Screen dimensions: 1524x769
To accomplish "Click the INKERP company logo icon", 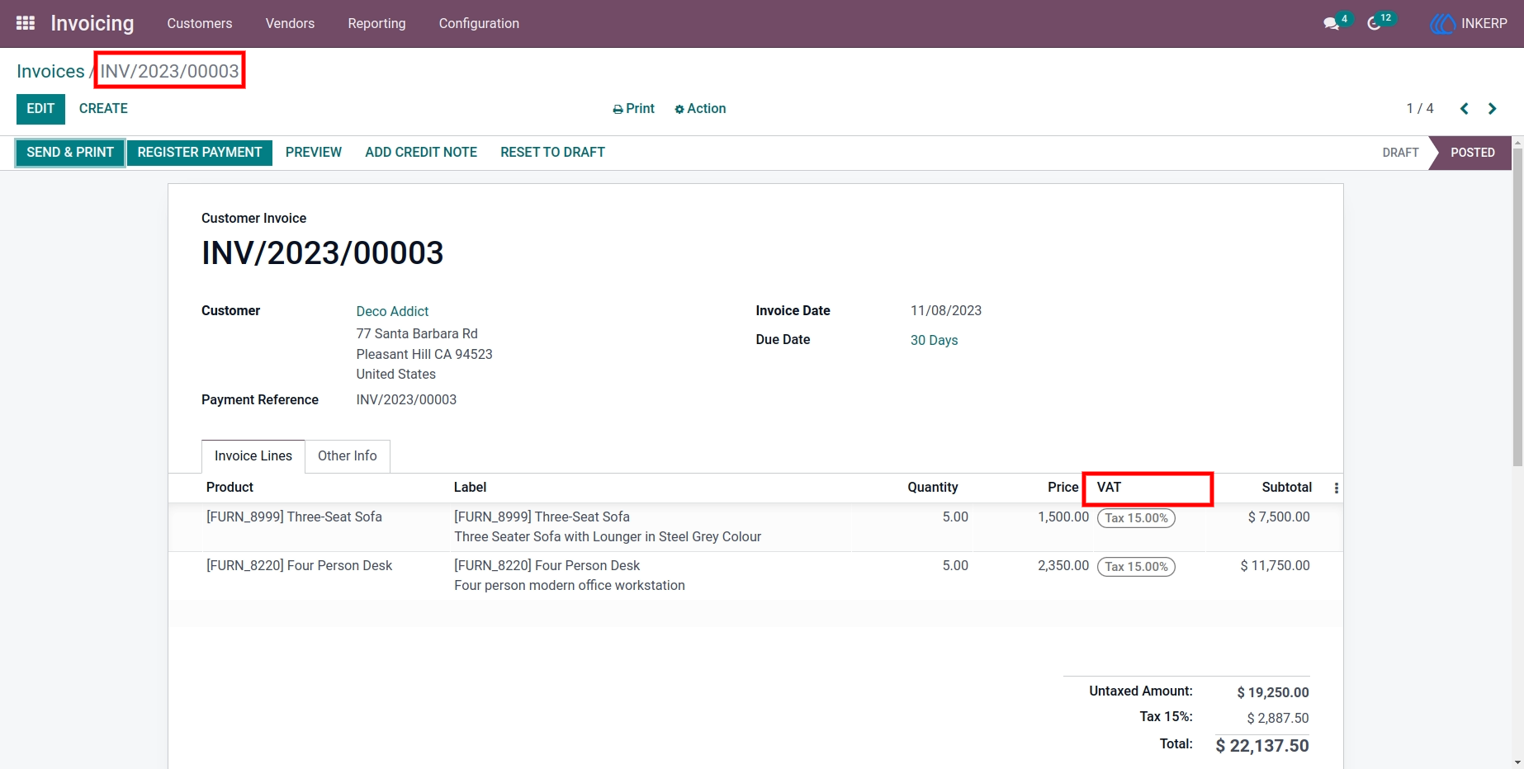I will pyautogui.click(x=1442, y=24).
